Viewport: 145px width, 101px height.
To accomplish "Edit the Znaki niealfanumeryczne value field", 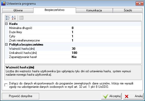I will (x=106, y=40).
